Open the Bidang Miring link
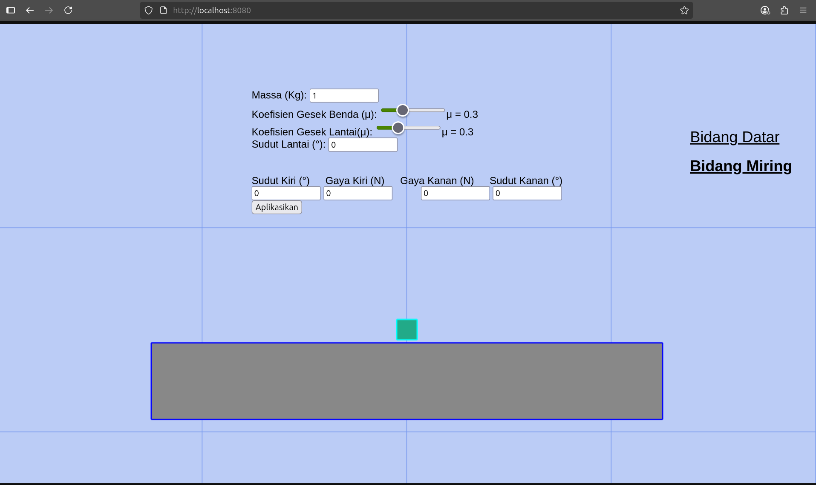Image resolution: width=816 pixels, height=485 pixels. (741, 166)
